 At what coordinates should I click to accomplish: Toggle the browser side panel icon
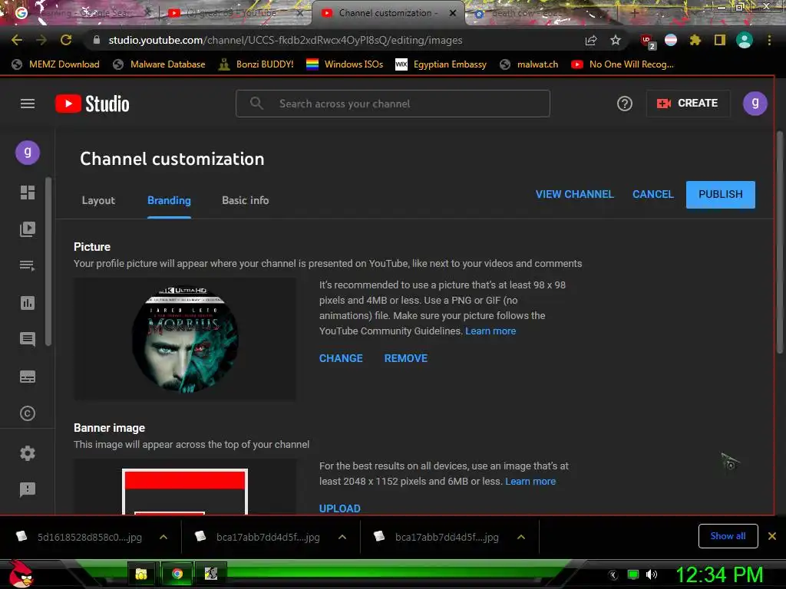click(x=720, y=40)
